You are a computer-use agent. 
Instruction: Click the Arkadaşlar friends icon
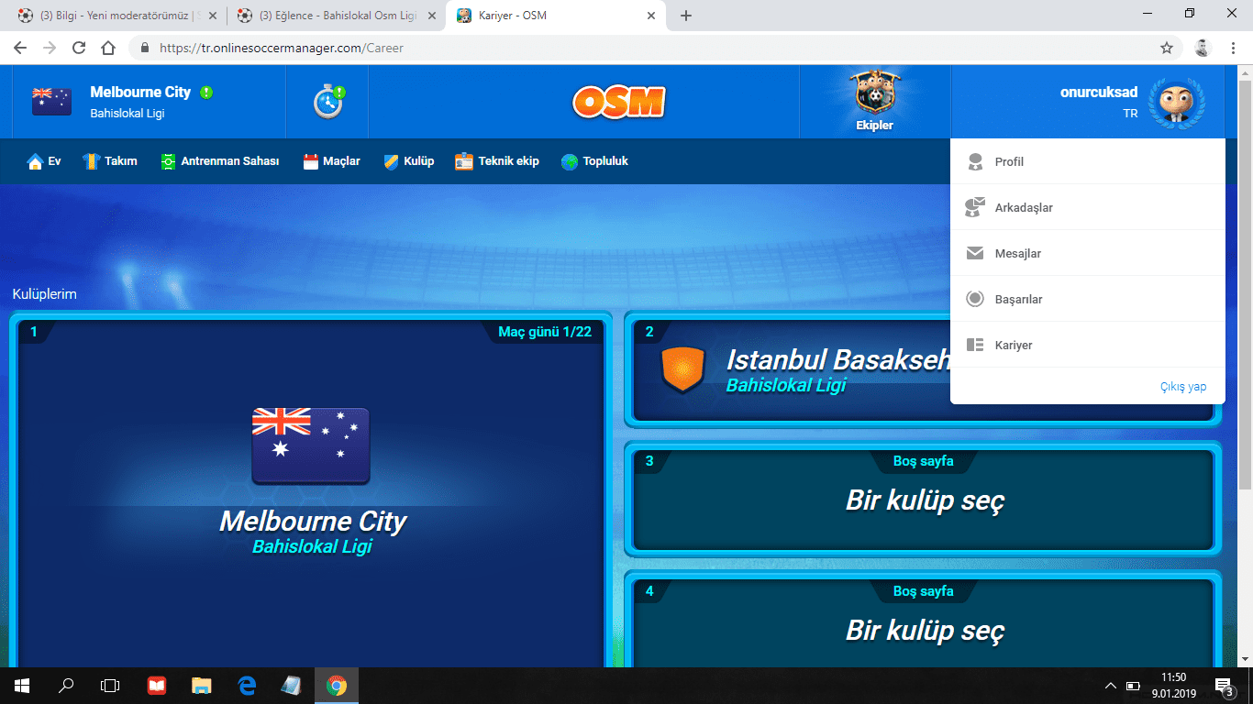tap(975, 207)
